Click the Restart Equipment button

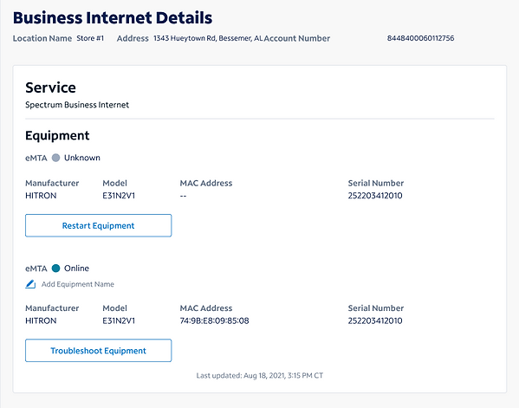(98, 225)
